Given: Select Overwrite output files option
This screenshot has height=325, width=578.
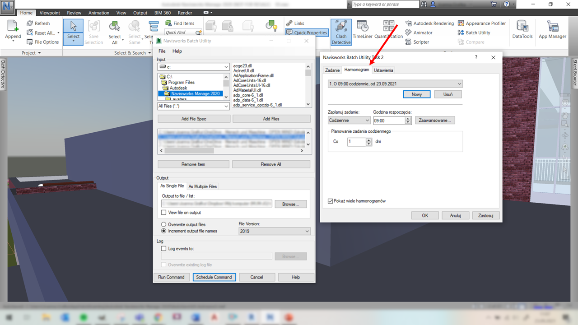Looking at the screenshot, I should (x=164, y=224).
